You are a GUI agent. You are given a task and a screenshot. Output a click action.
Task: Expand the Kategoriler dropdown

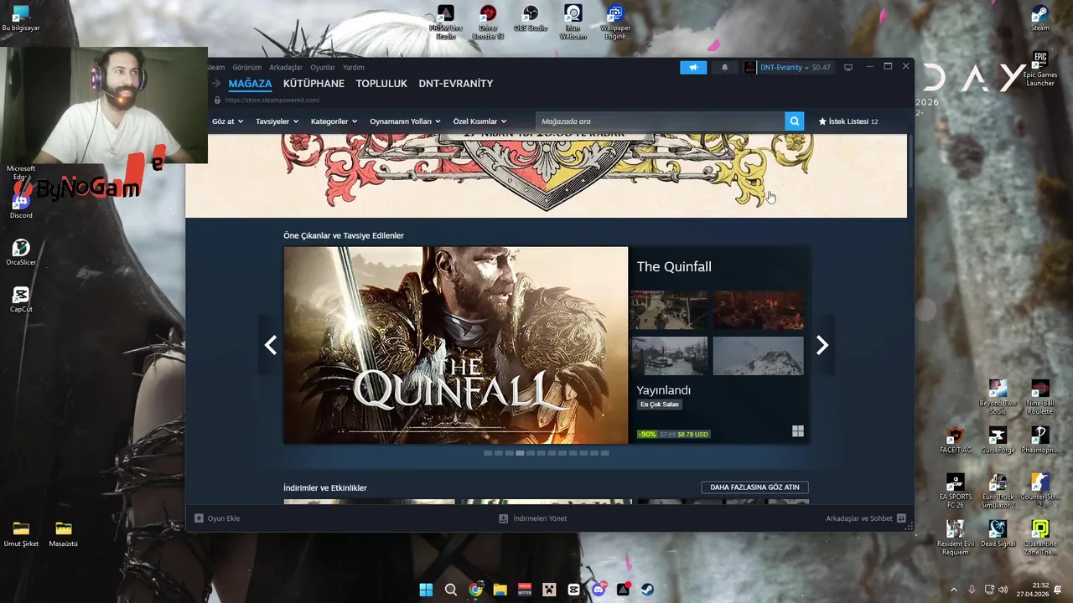pos(334,121)
